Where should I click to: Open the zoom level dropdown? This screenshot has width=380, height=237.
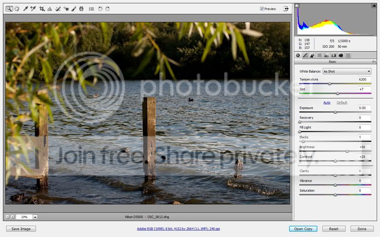pos(35,217)
